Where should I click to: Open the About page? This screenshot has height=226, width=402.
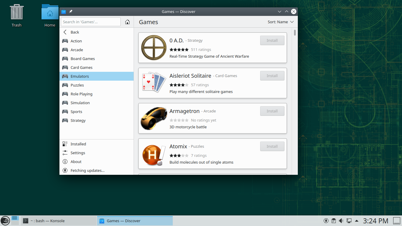click(97, 162)
